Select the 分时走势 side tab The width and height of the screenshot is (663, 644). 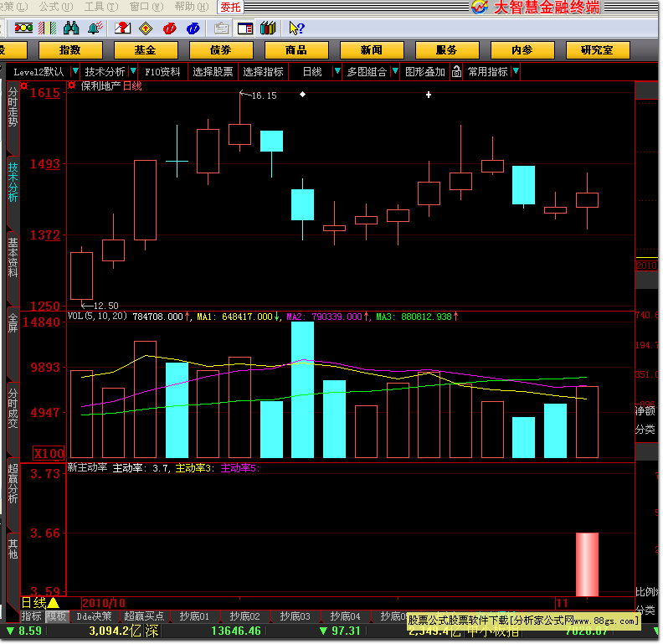click(x=13, y=106)
